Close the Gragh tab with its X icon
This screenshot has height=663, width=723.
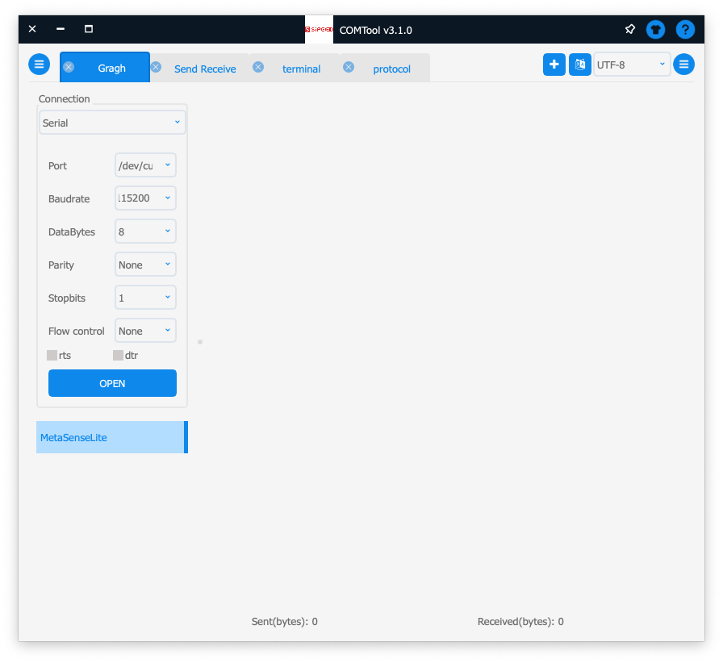tap(69, 67)
